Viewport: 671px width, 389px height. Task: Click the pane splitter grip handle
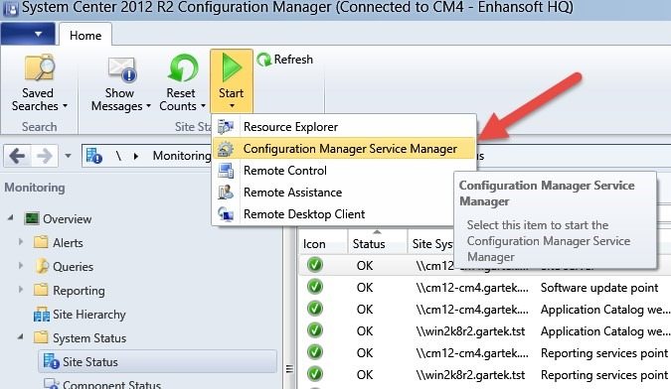click(x=289, y=369)
